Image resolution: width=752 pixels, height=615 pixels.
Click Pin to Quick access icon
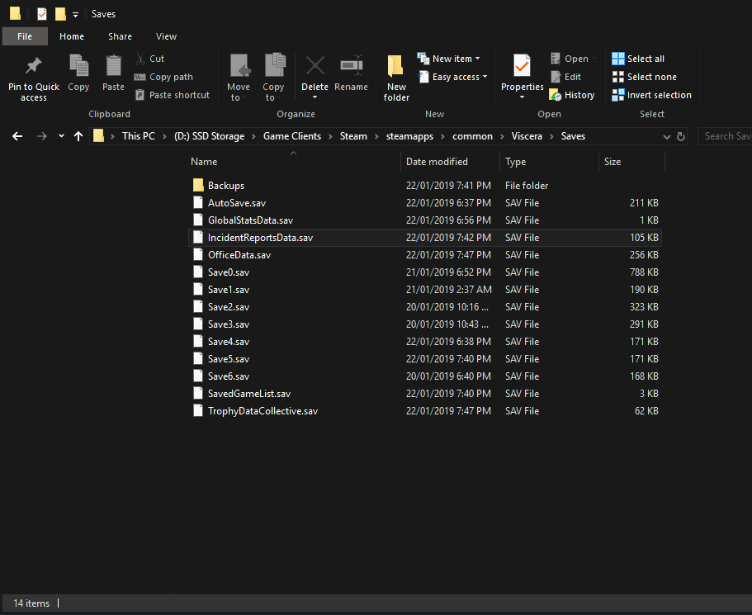tap(34, 66)
